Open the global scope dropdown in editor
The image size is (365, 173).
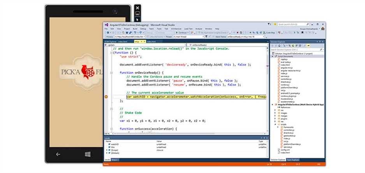[x=145, y=45]
